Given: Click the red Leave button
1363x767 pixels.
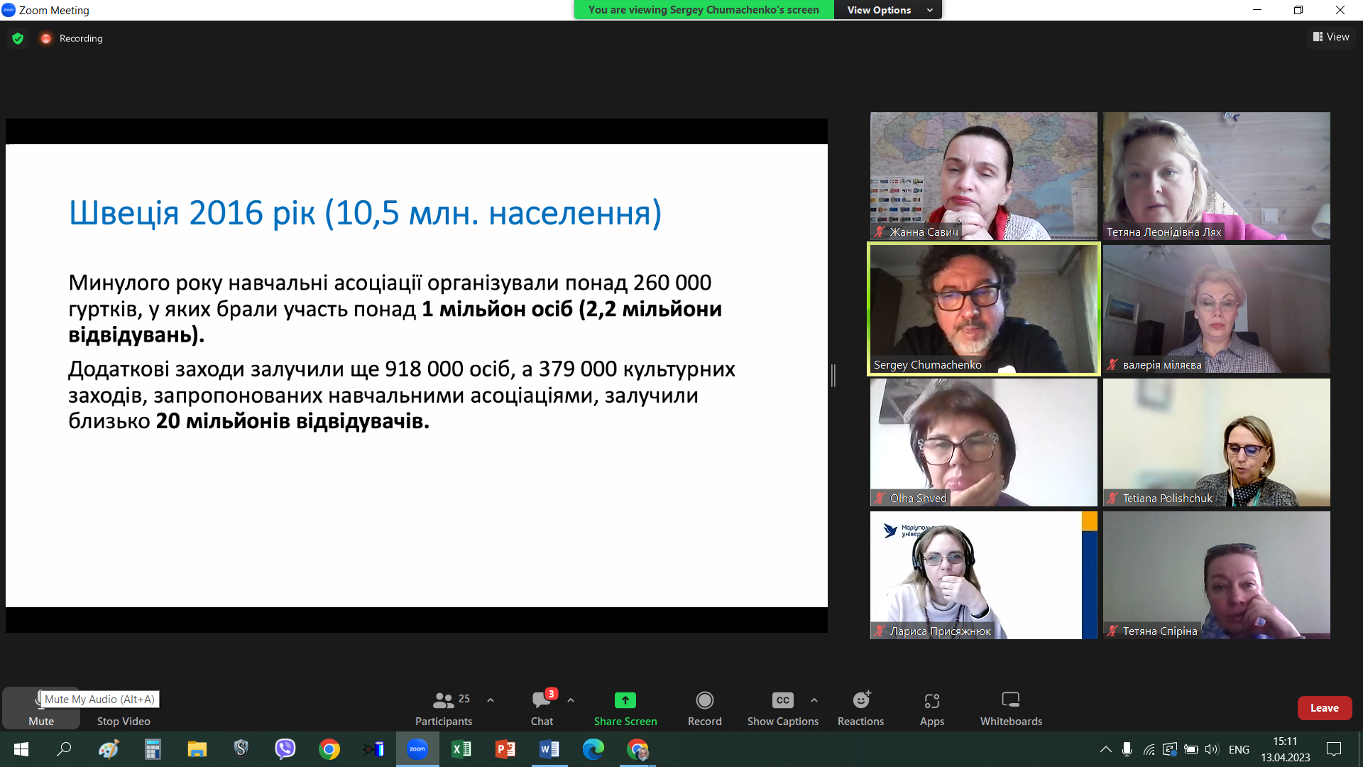Looking at the screenshot, I should pyautogui.click(x=1324, y=708).
